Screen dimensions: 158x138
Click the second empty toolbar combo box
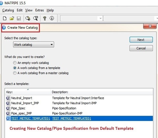[131, 18]
